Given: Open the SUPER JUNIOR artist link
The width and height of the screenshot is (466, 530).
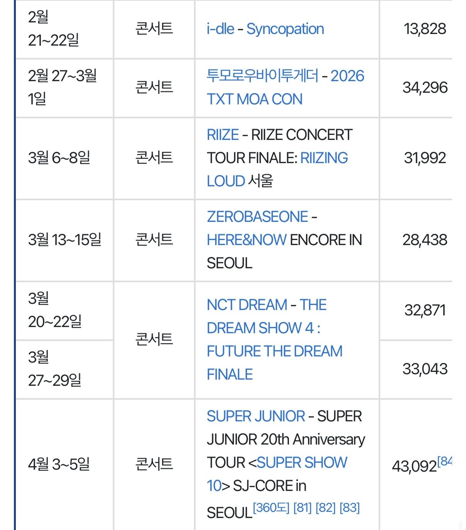Looking at the screenshot, I should (x=256, y=416).
